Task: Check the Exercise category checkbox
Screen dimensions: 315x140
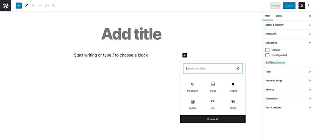Action: click(x=267, y=50)
